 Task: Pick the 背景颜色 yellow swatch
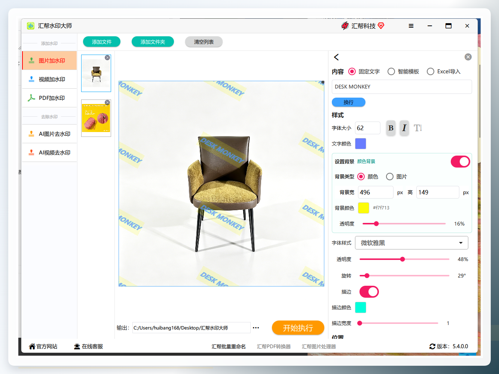[x=364, y=208]
